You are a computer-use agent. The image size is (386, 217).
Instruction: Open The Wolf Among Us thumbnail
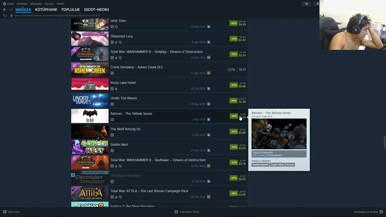coord(90,131)
